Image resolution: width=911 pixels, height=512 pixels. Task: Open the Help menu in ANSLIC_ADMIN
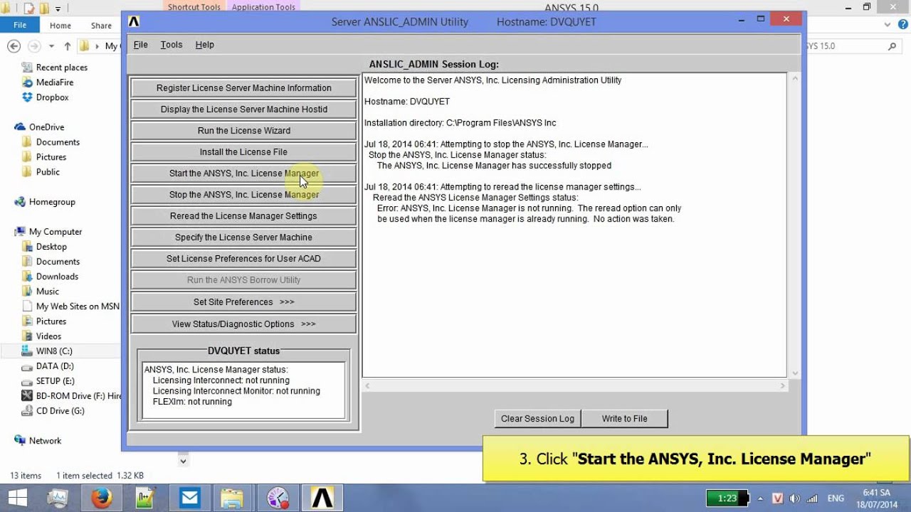click(x=204, y=45)
